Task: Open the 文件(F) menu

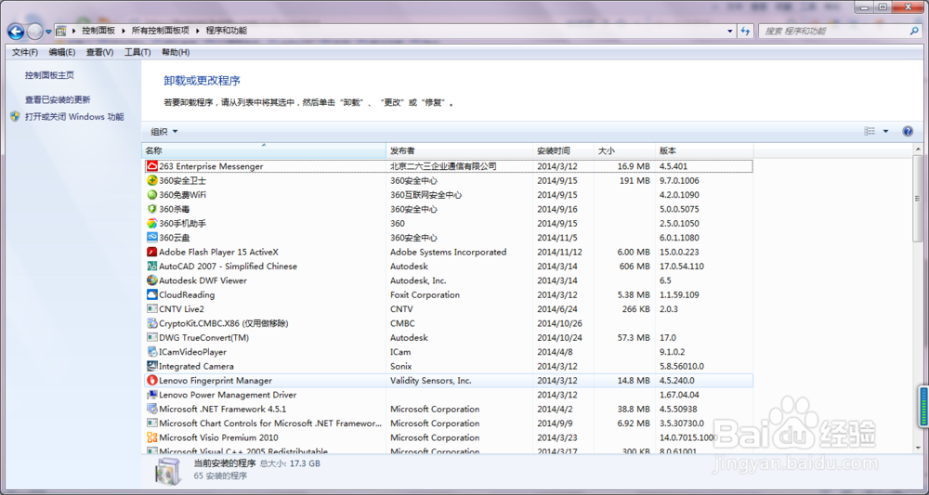Action: pos(25,52)
